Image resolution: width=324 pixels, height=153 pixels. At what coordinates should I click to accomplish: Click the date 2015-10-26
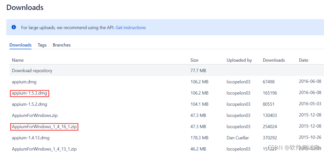(310, 137)
